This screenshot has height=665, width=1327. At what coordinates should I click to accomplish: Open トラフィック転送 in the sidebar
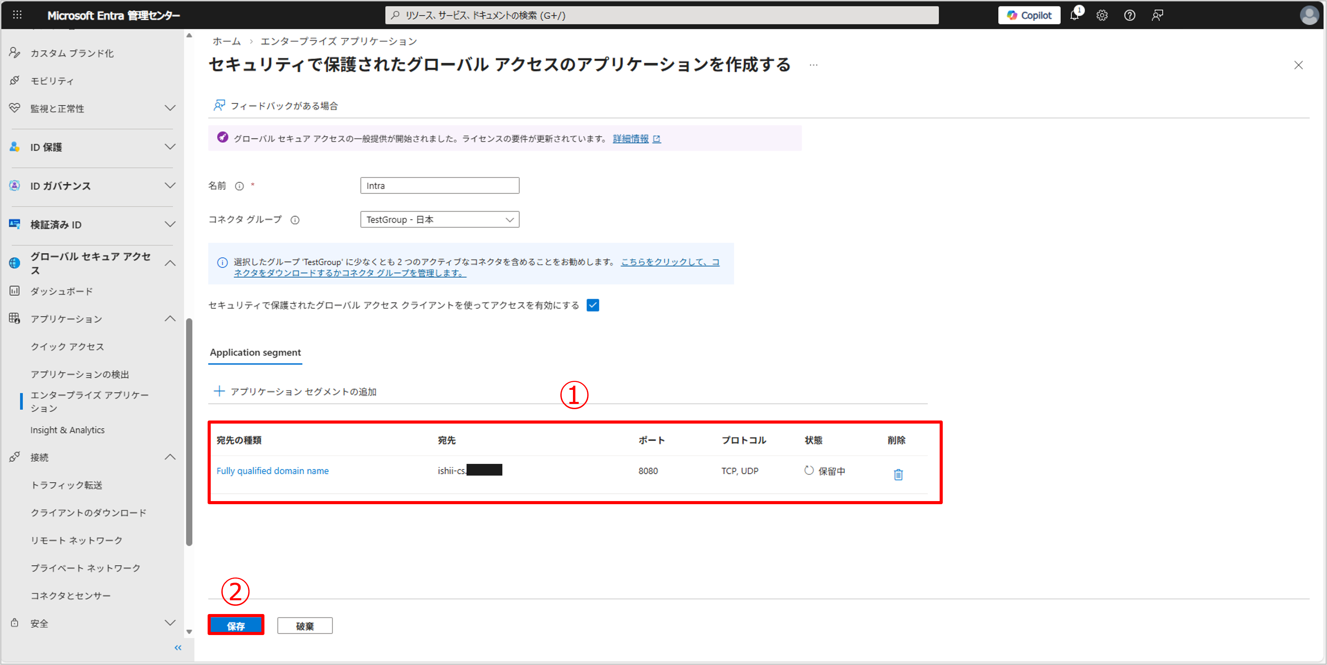(x=66, y=485)
